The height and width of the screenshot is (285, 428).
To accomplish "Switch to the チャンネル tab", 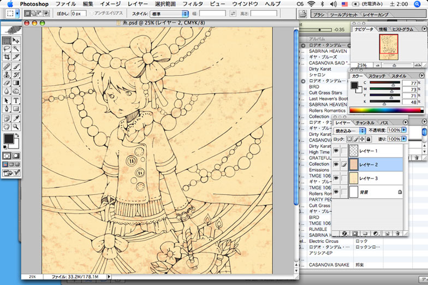I will tap(365, 123).
